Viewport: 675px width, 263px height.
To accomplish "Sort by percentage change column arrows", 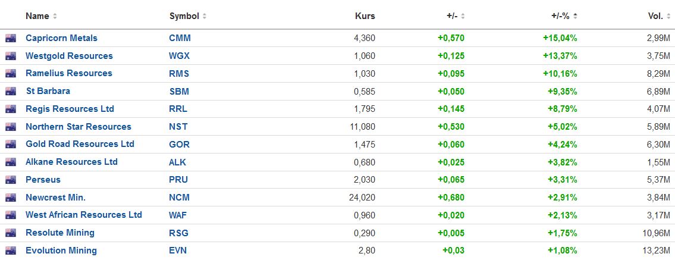I will click(576, 16).
